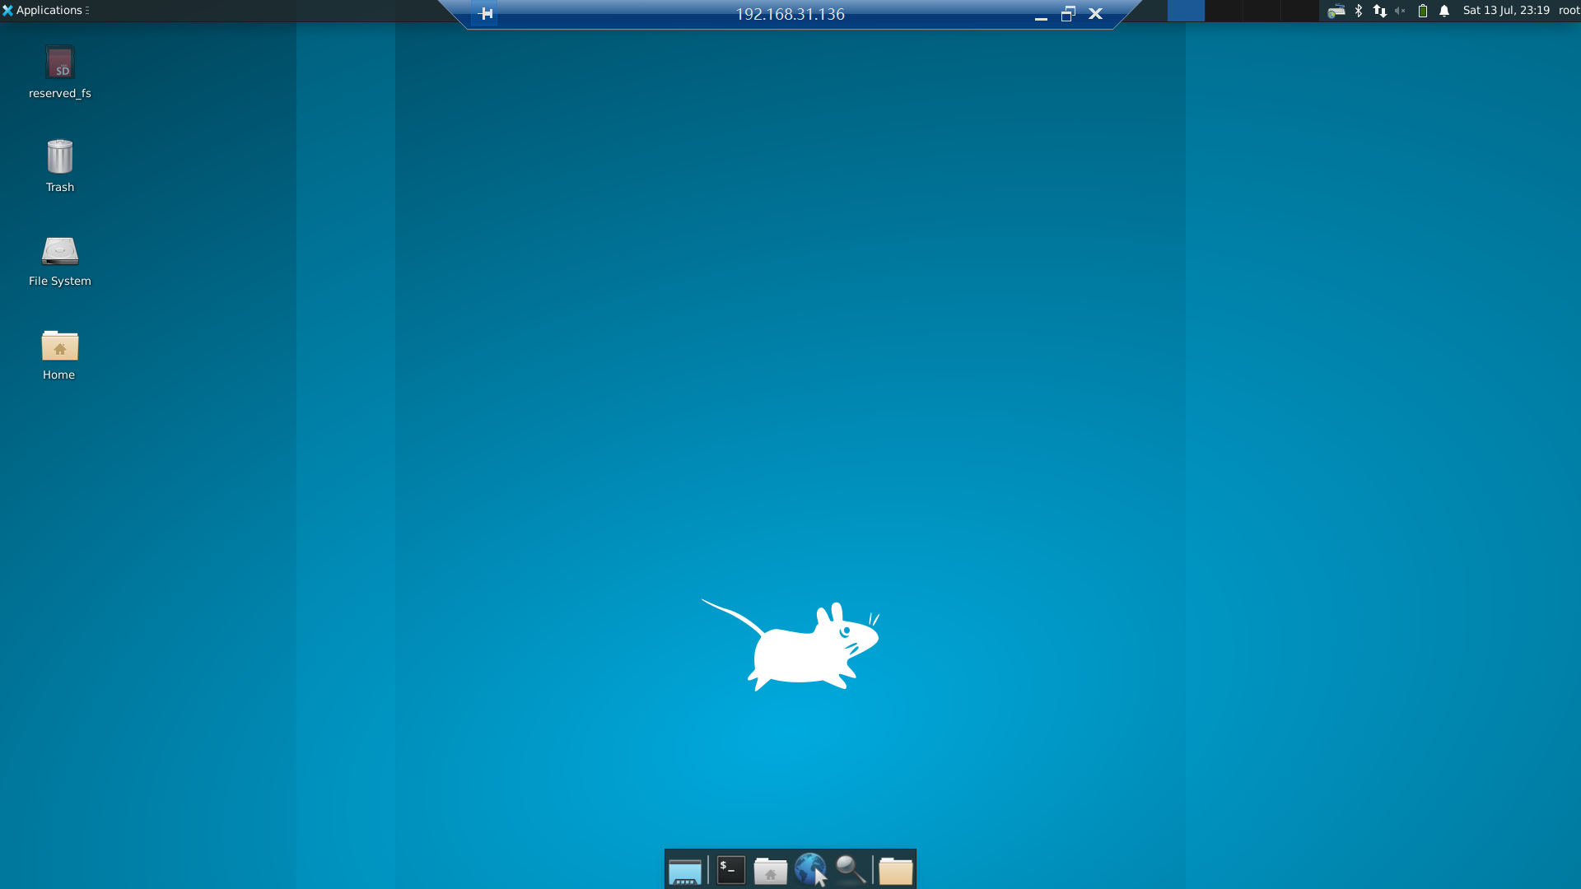Unmute the muted volume tray icon
Viewport: 1581px width, 889px height.
(1400, 11)
